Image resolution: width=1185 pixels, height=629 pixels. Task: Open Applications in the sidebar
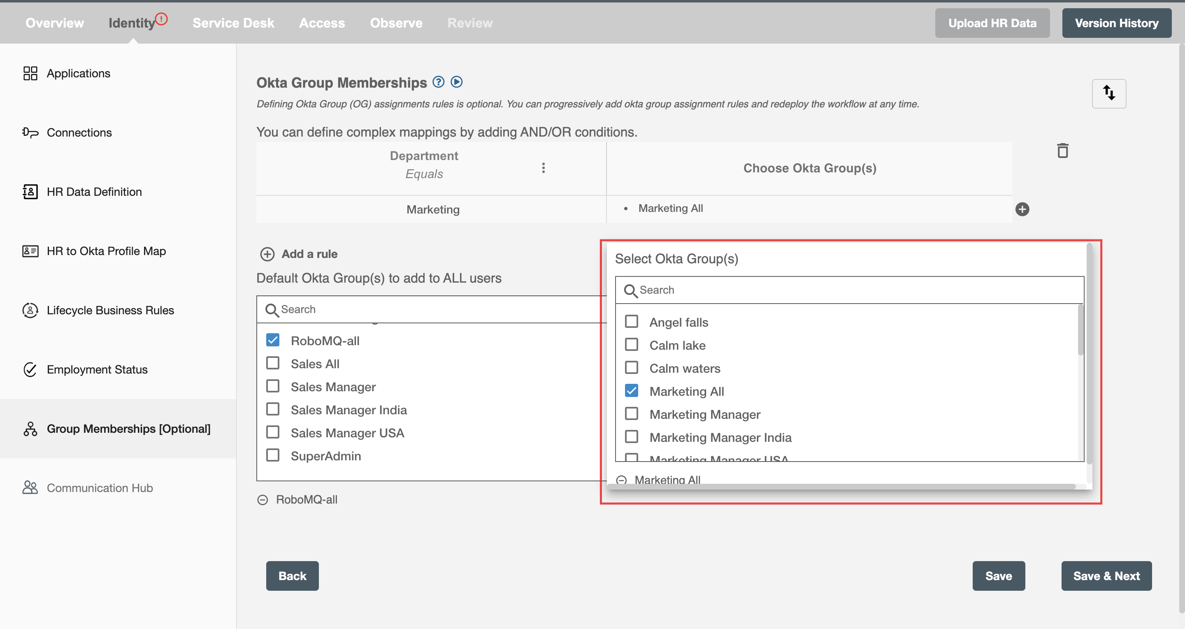[x=118, y=73]
